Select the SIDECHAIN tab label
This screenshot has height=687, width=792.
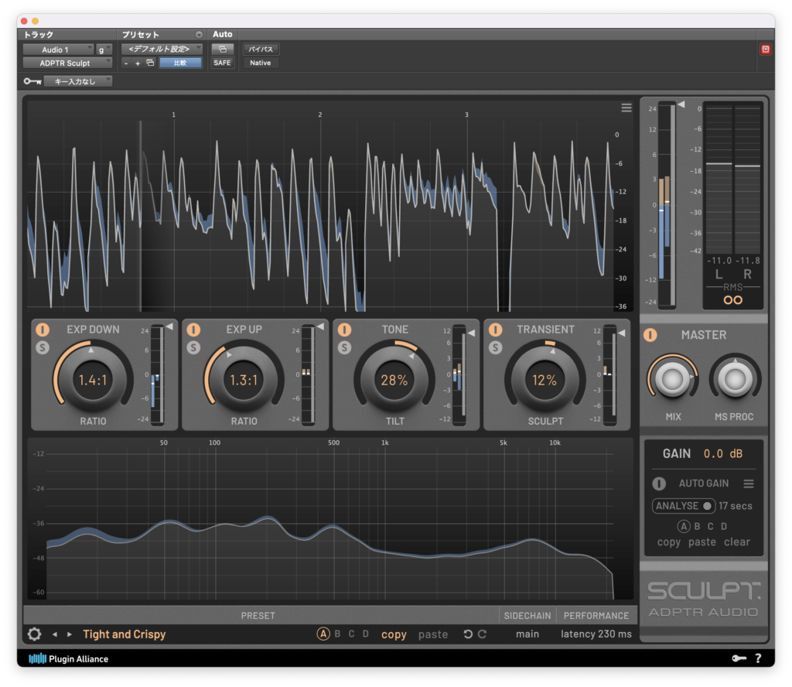tap(527, 616)
